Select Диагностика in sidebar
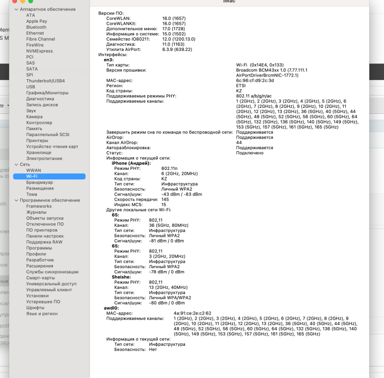 (40, 99)
